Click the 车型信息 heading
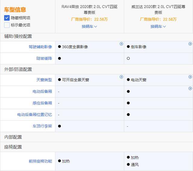This screenshot has width=193, height=171. (x=15, y=10)
